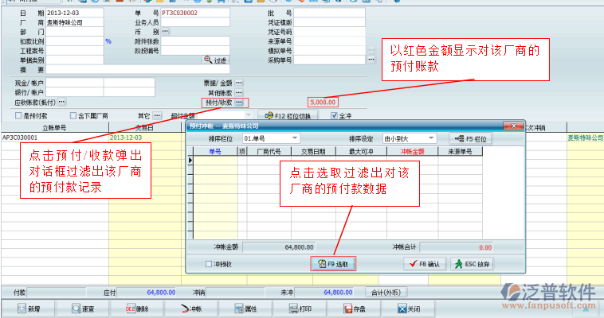Click the 来源单号 column header in dialog
The height and width of the screenshot is (318, 604).
[460, 152]
